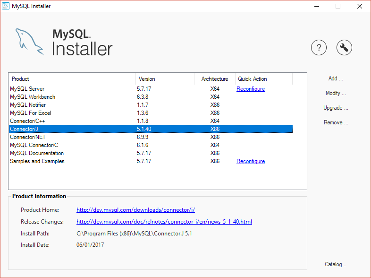Screen dimensions: 371x278
Task: Open the help question mark icon
Action: 319,48
